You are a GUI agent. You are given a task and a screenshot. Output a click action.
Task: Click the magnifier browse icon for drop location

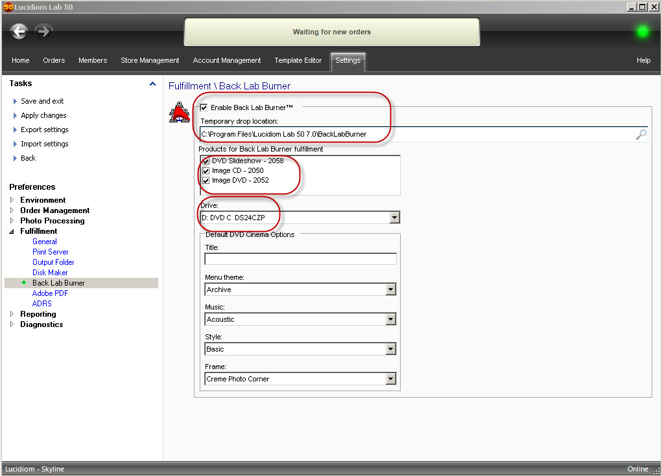click(641, 135)
